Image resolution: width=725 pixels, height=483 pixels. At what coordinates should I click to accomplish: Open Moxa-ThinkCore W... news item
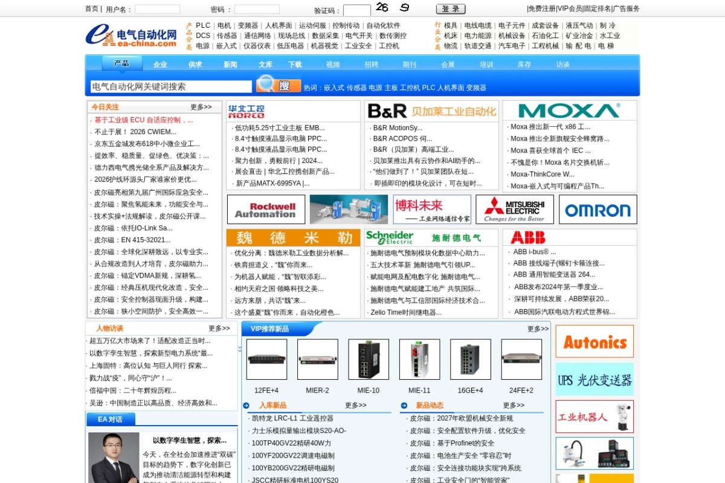click(x=543, y=174)
